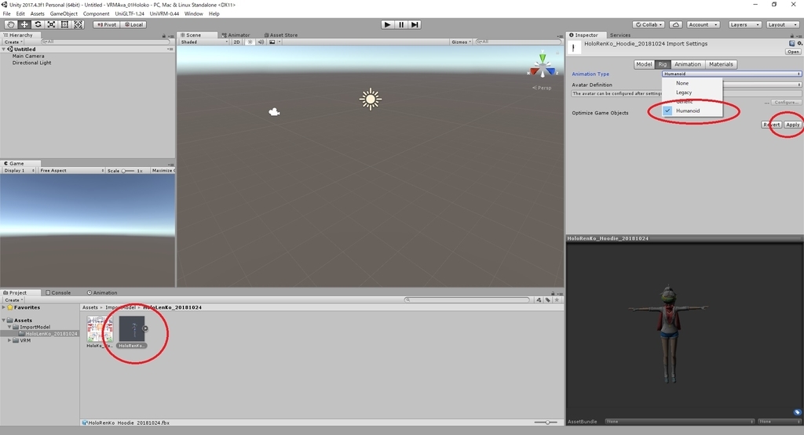The height and width of the screenshot is (435, 804).
Task: Open Hierarchy Create dropdown
Action: coord(13,42)
